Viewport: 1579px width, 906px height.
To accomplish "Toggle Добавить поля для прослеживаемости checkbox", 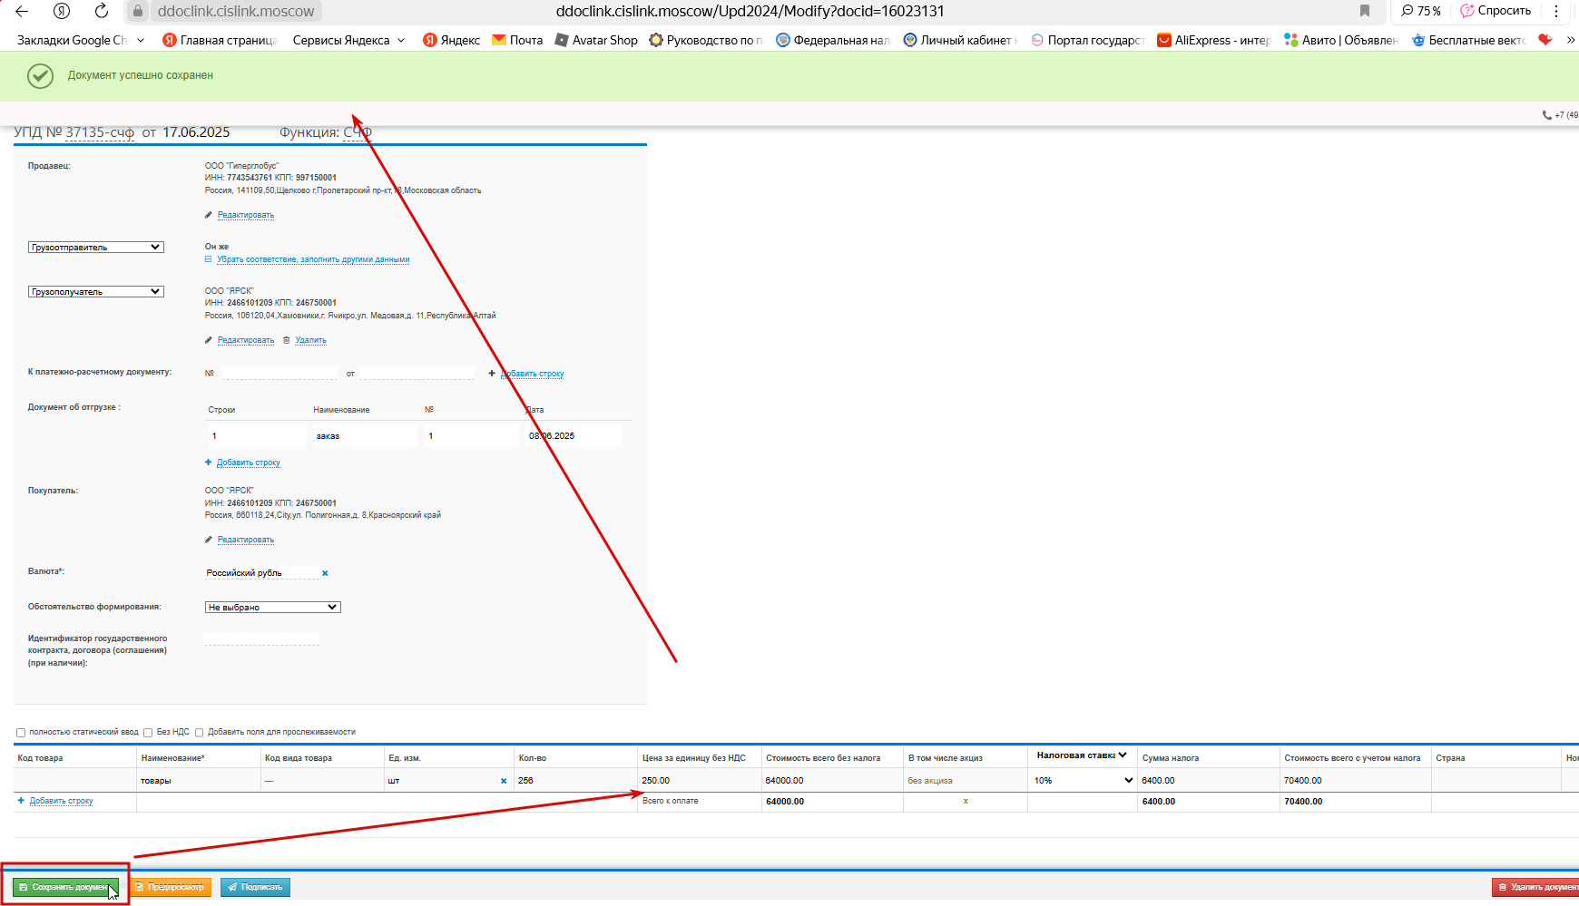I will [199, 733].
